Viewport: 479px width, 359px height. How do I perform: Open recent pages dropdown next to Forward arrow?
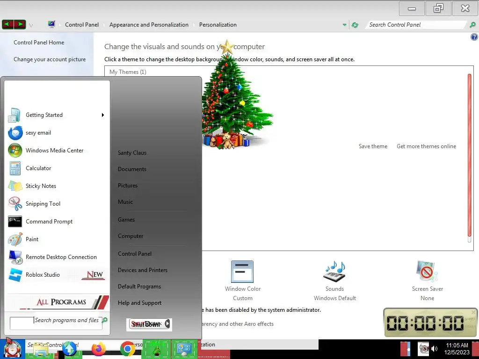31,25
